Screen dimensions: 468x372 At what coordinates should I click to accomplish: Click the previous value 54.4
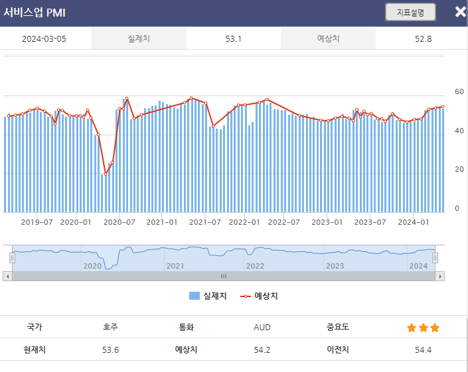click(x=424, y=349)
